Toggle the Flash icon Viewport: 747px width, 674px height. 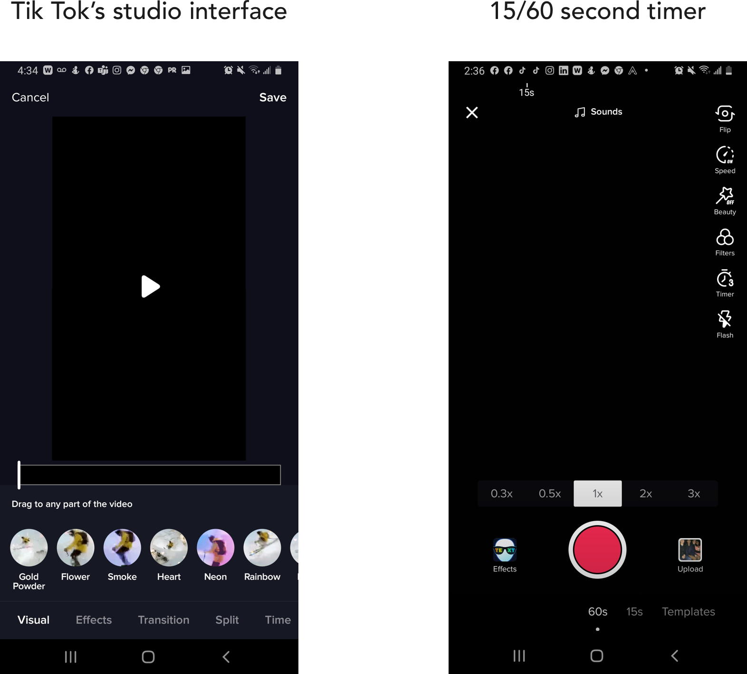[725, 319]
